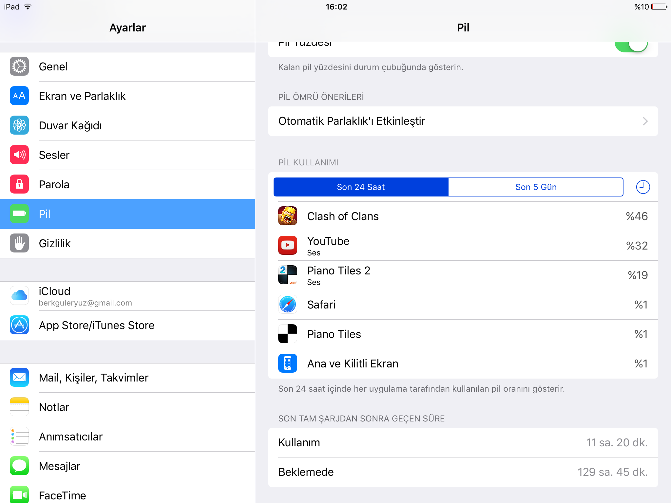Open Mail, Kişiler, Takvimler settings
Viewport: 671px width, 503px height.
(x=127, y=378)
